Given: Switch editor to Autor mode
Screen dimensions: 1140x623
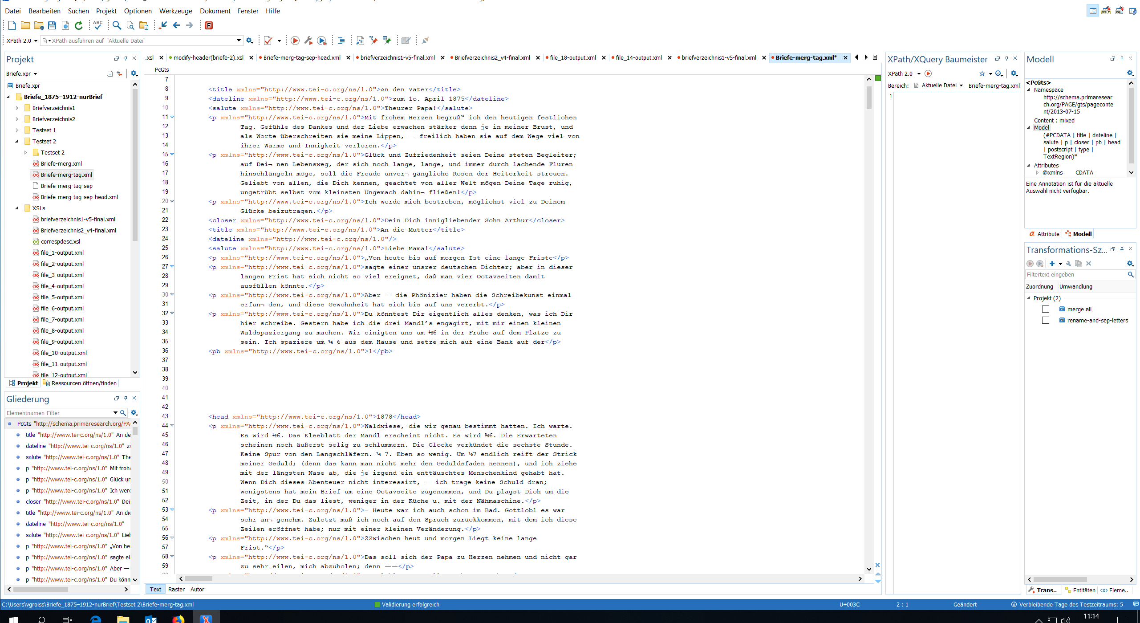Looking at the screenshot, I should click(x=197, y=589).
